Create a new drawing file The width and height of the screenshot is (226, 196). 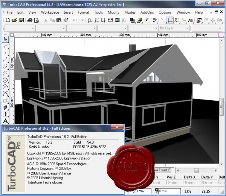pyautogui.click(x=8, y=20)
